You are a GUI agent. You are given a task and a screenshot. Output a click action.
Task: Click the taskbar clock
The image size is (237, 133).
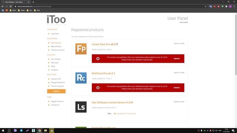coord(226,130)
